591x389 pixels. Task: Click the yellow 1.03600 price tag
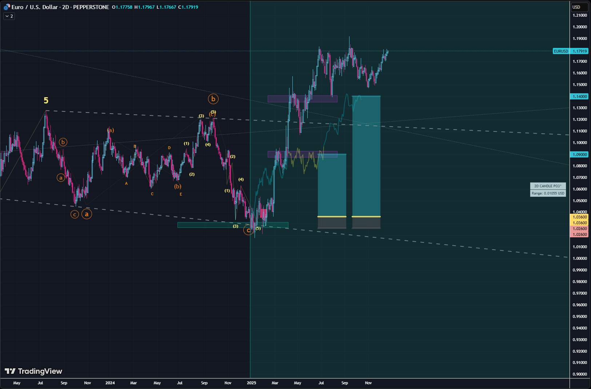click(x=580, y=217)
